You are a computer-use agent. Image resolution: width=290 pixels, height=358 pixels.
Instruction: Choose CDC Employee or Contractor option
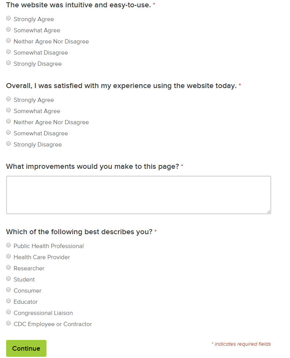[8, 323]
